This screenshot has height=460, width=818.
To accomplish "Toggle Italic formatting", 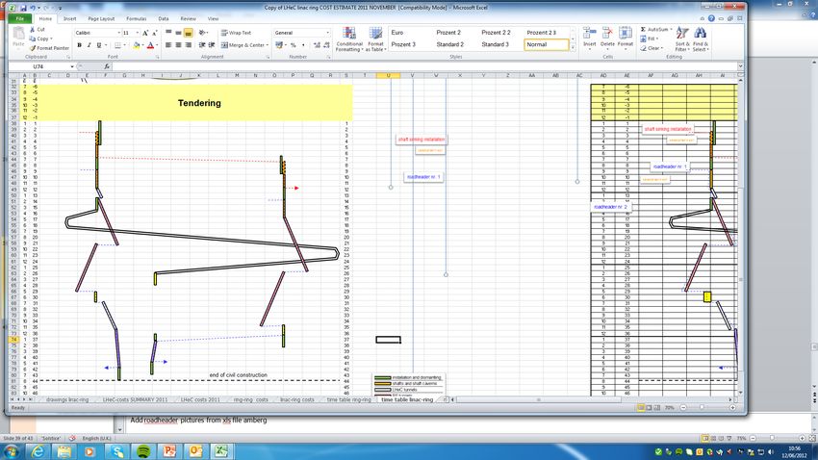I will coord(89,45).
